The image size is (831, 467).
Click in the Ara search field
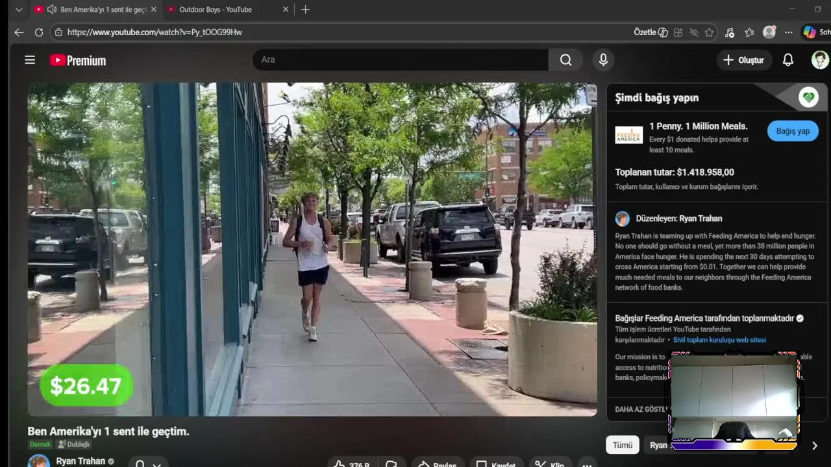click(x=401, y=60)
